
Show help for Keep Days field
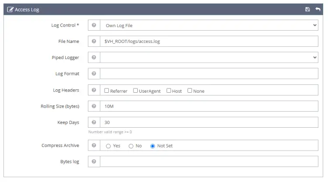(x=94, y=122)
